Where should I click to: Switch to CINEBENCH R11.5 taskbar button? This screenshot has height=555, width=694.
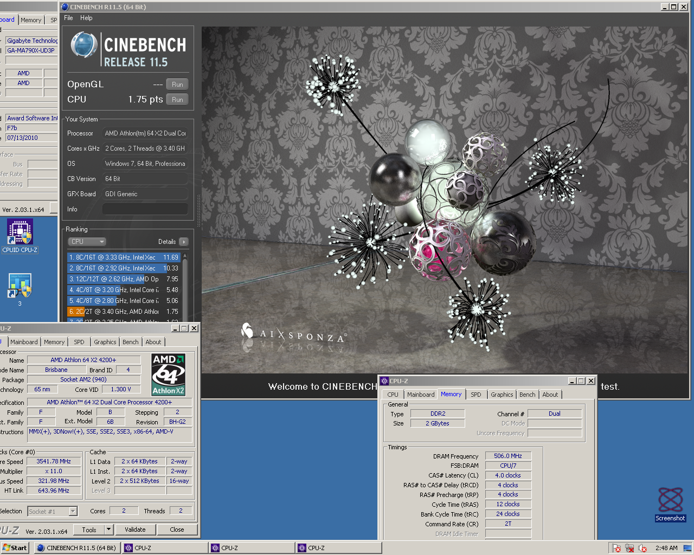click(x=78, y=548)
